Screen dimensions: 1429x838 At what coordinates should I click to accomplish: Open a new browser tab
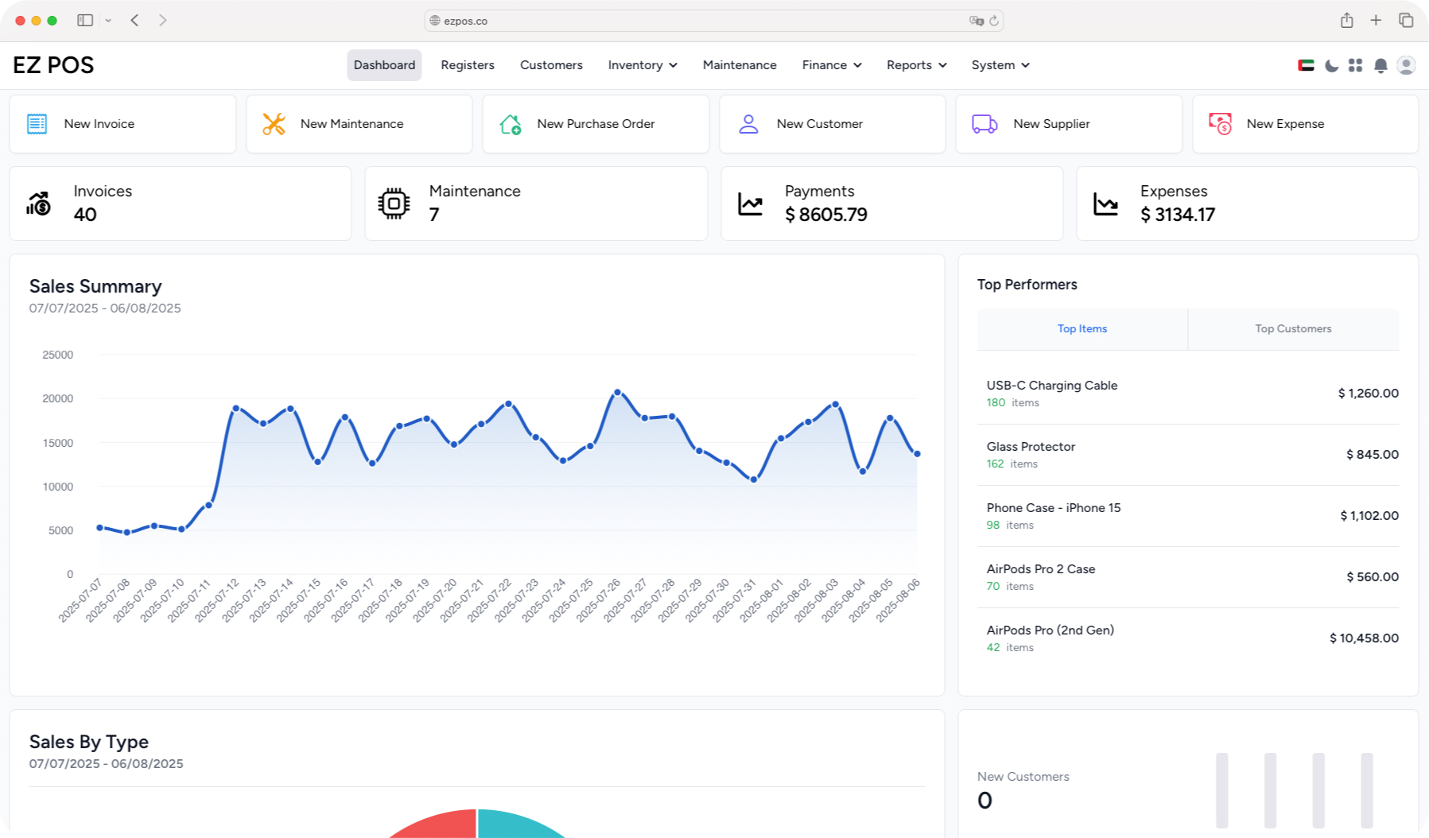(x=1376, y=21)
